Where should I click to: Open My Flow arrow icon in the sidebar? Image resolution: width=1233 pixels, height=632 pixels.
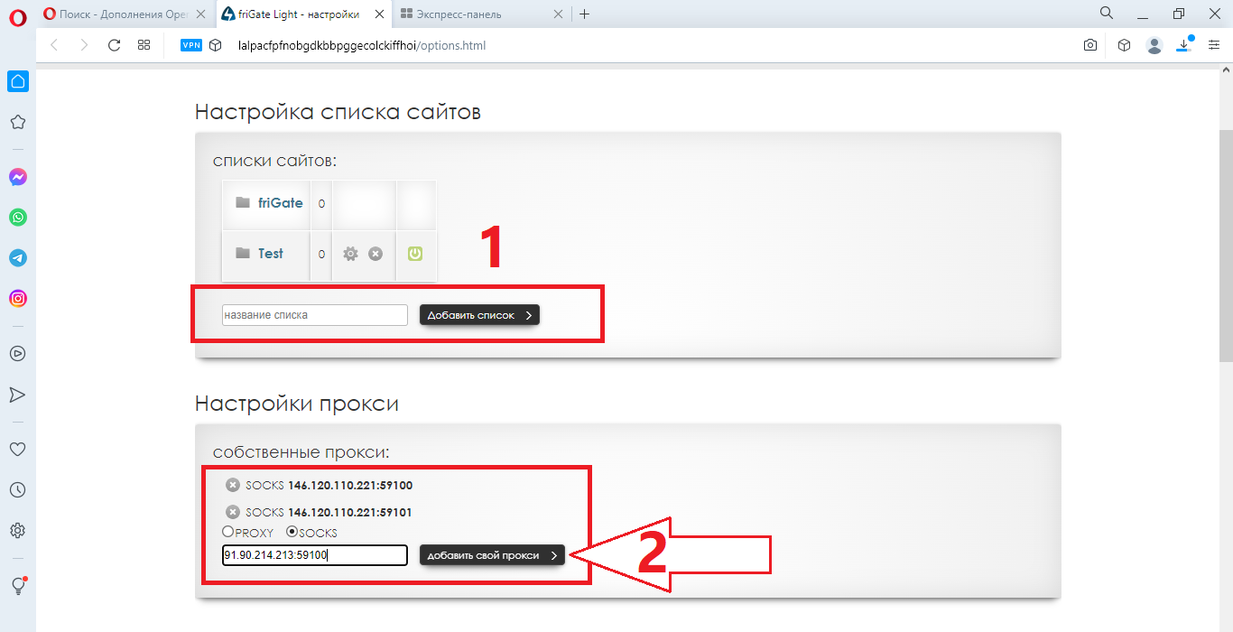click(18, 395)
